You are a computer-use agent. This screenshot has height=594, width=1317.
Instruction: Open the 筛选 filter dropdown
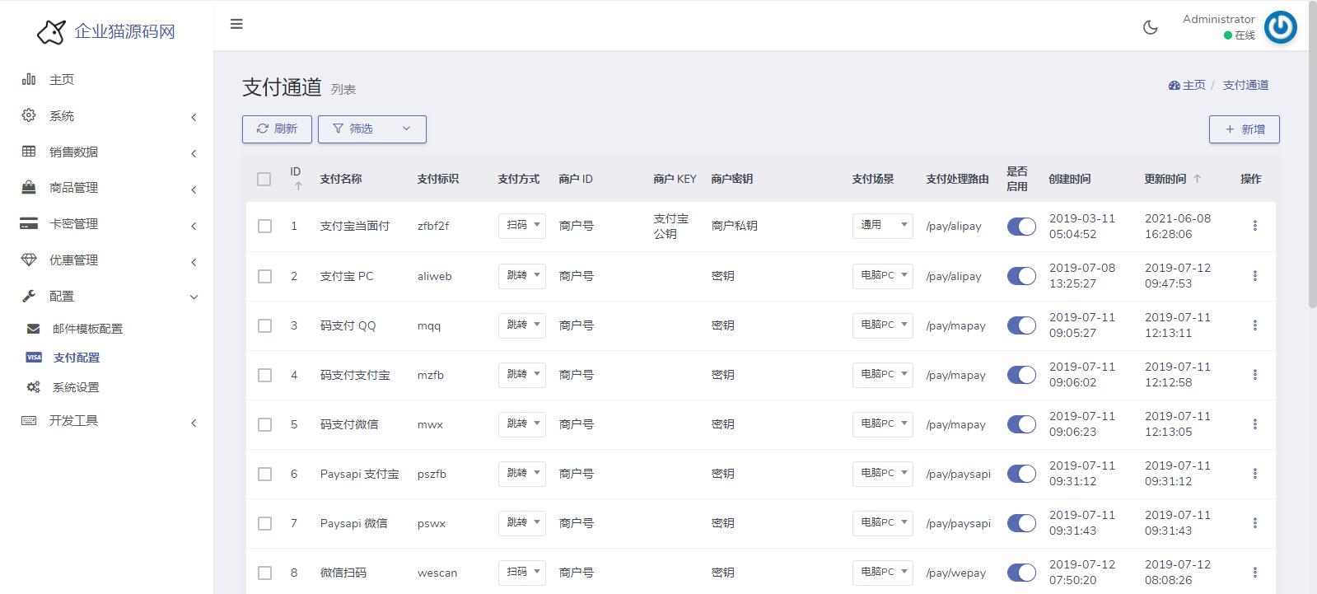coord(371,129)
